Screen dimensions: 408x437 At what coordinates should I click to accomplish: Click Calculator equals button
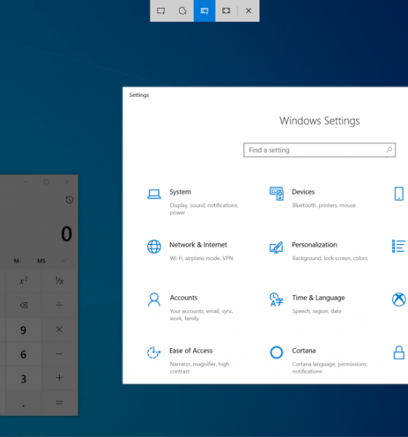click(60, 403)
